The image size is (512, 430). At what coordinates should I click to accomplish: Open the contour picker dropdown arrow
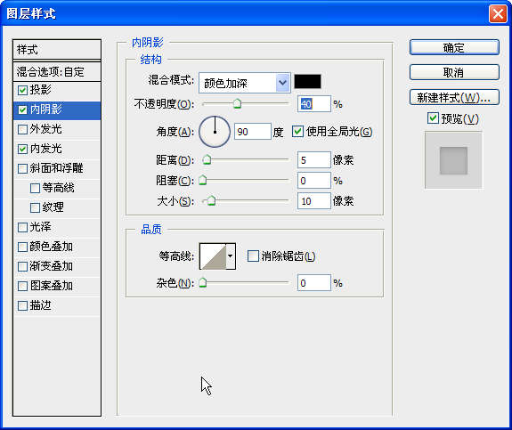coord(231,256)
